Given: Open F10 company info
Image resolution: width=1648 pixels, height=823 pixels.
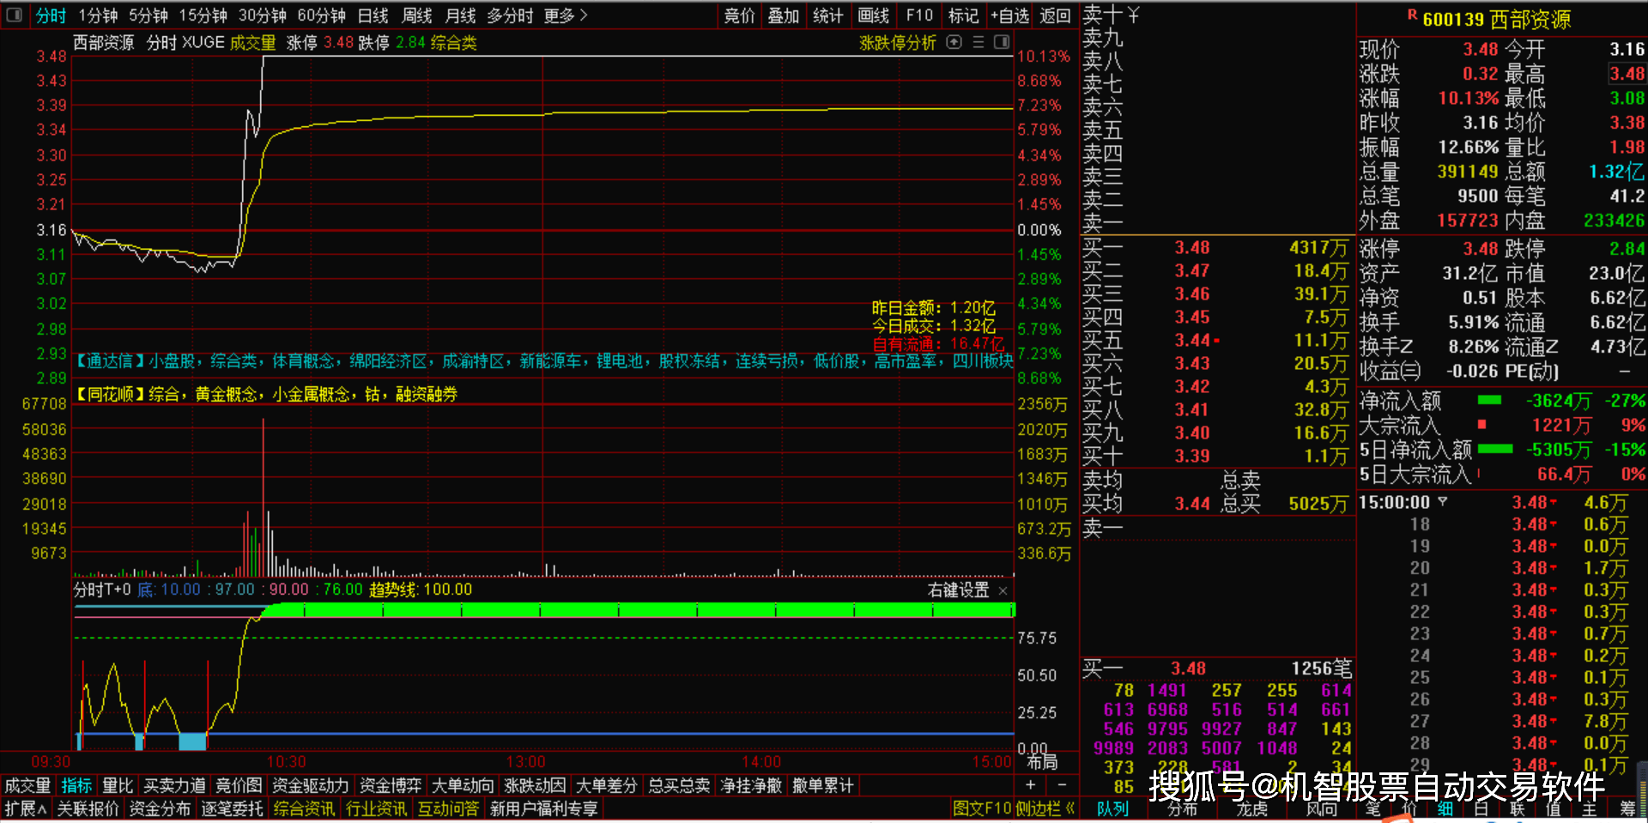Looking at the screenshot, I should point(919,15).
